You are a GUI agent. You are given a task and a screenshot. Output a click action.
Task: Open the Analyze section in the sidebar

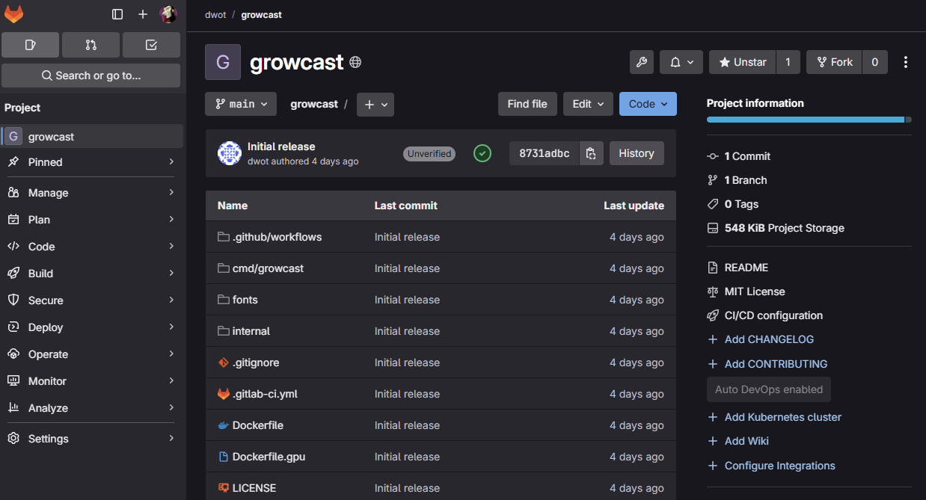coord(49,407)
